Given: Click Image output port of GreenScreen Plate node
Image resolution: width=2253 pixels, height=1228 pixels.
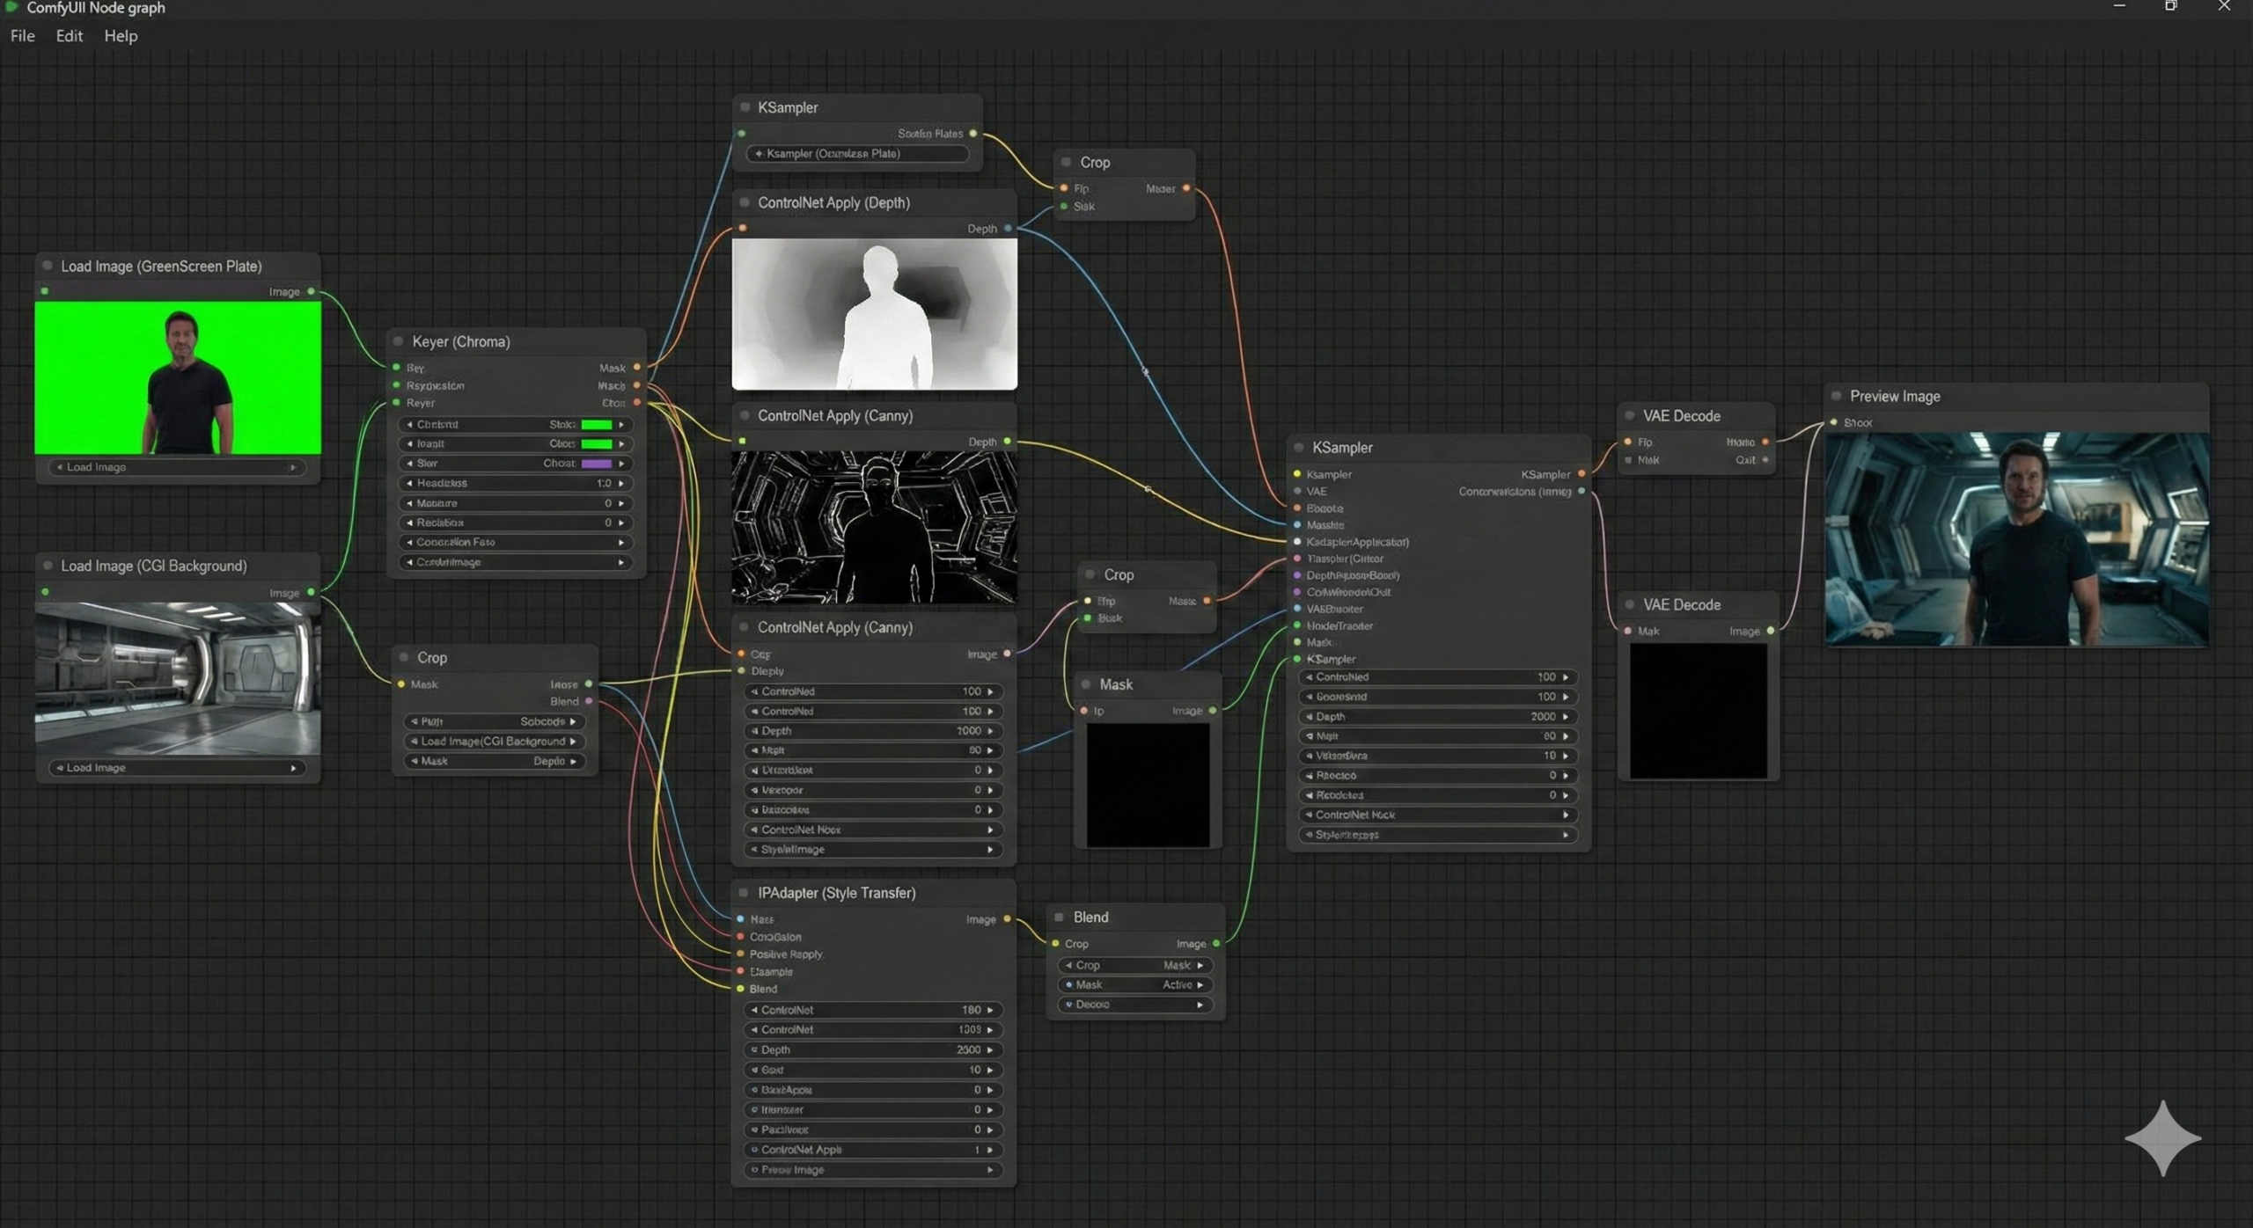Looking at the screenshot, I should pos(311,291).
